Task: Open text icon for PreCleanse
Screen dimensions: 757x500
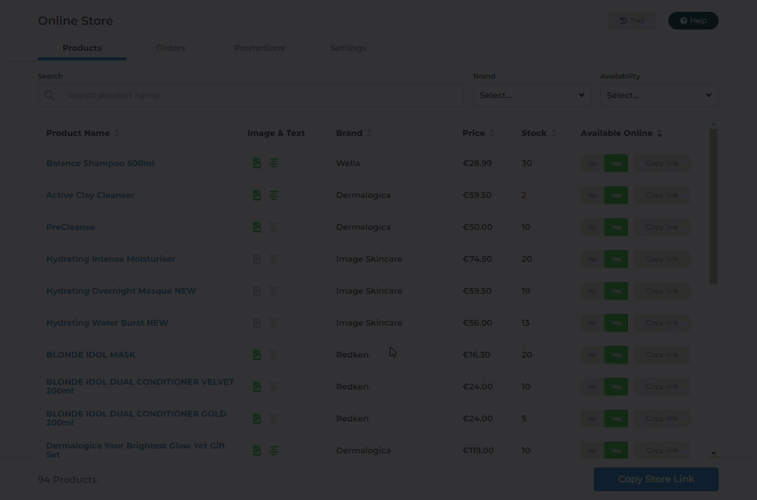Action: (x=274, y=227)
